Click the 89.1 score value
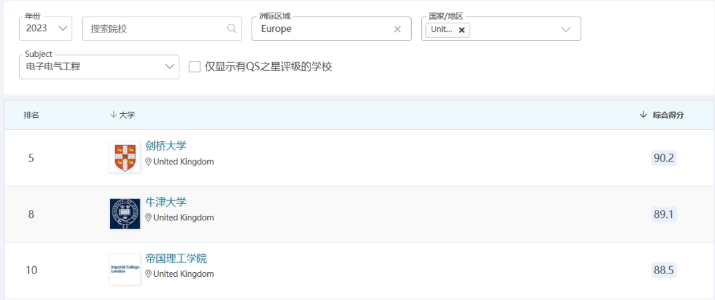Screen dimensions: 715x300 [664, 215]
